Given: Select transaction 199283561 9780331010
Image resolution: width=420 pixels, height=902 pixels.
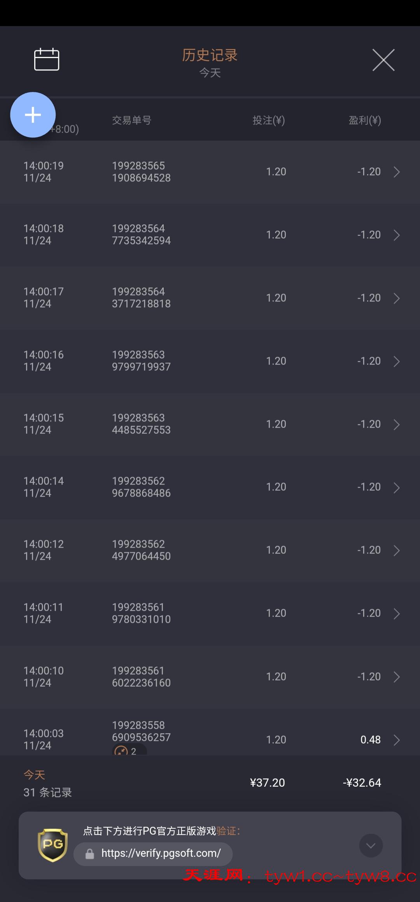Looking at the screenshot, I should [141, 613].
